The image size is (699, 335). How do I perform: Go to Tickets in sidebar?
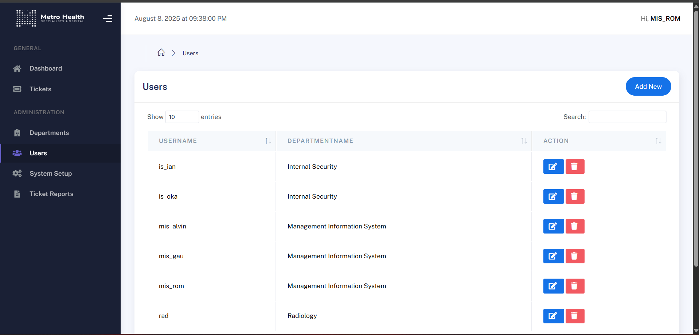click(x=40, y=89)
